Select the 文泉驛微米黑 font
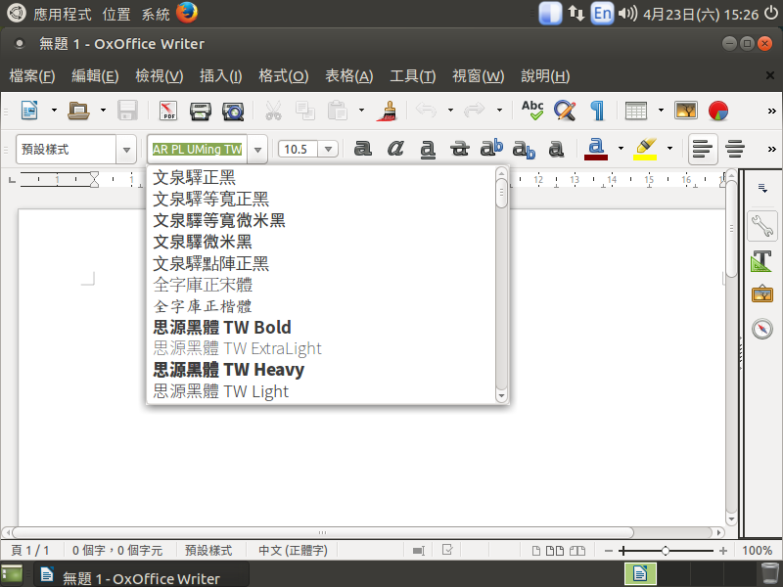Image resolution: width=783 pixels, height=587 pixels. coord(322,242)
